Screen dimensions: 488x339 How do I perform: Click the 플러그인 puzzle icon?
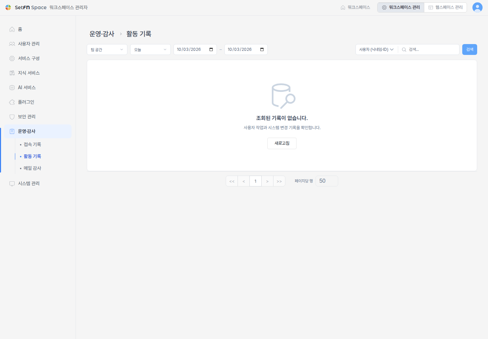(12, 102)
